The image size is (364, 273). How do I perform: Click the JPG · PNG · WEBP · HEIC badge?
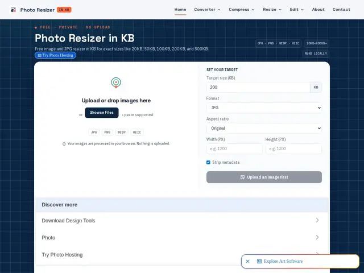278,43
